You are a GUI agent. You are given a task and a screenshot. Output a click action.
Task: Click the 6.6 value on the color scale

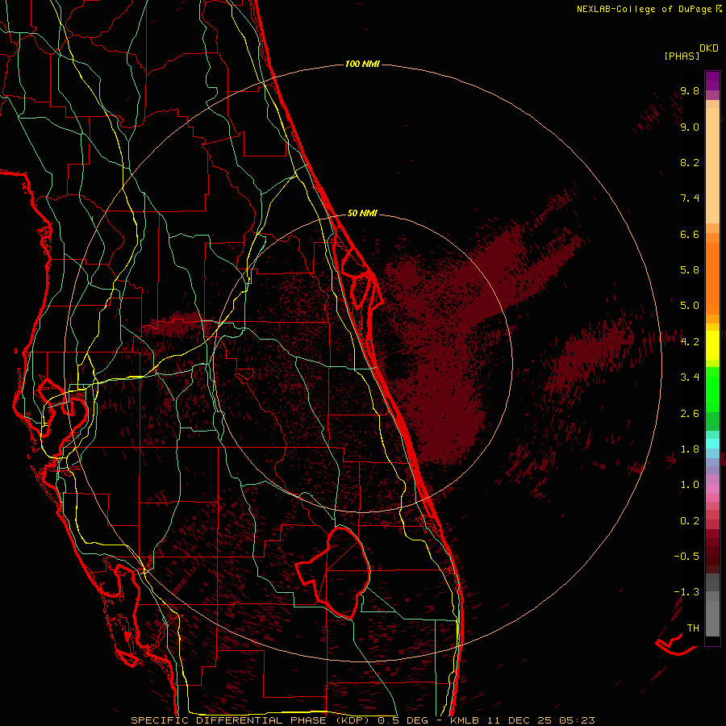point(690,234)
